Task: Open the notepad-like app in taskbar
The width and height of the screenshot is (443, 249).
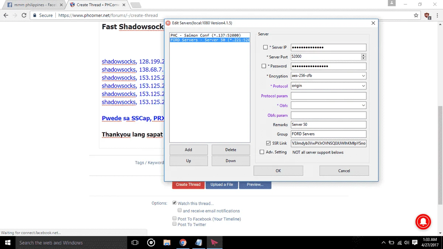Action: click(199, 242)
